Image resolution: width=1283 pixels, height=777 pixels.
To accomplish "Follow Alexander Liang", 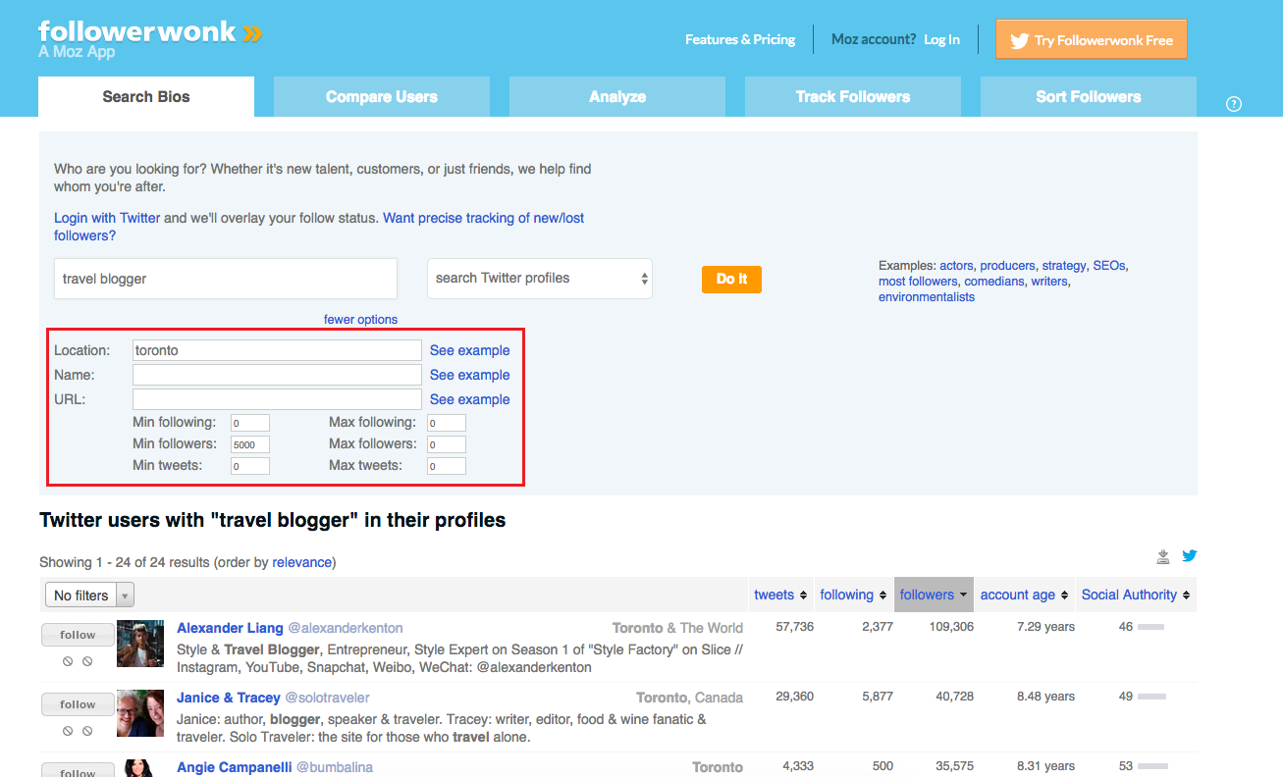I will pos(78,635).
